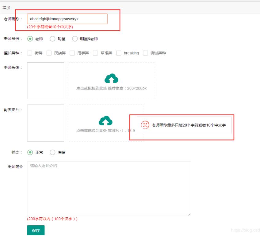Set status to 正常 radio button
Image resolution: width=260 pixels, height=237 pixels.
pos(30,152)
